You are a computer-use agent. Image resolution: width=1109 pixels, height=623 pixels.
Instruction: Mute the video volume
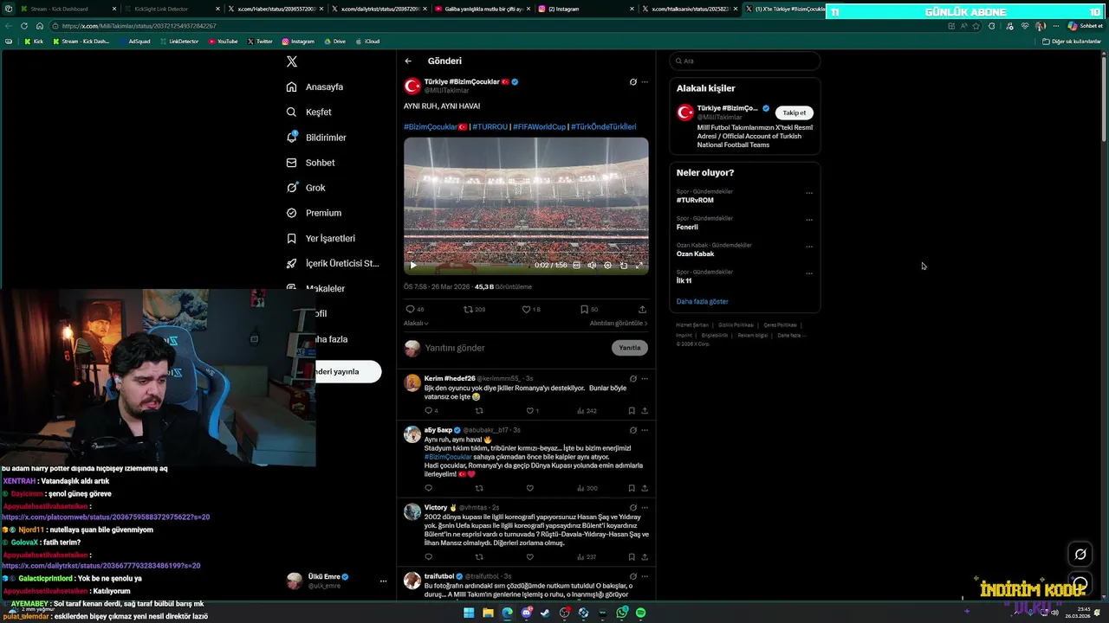592,266
